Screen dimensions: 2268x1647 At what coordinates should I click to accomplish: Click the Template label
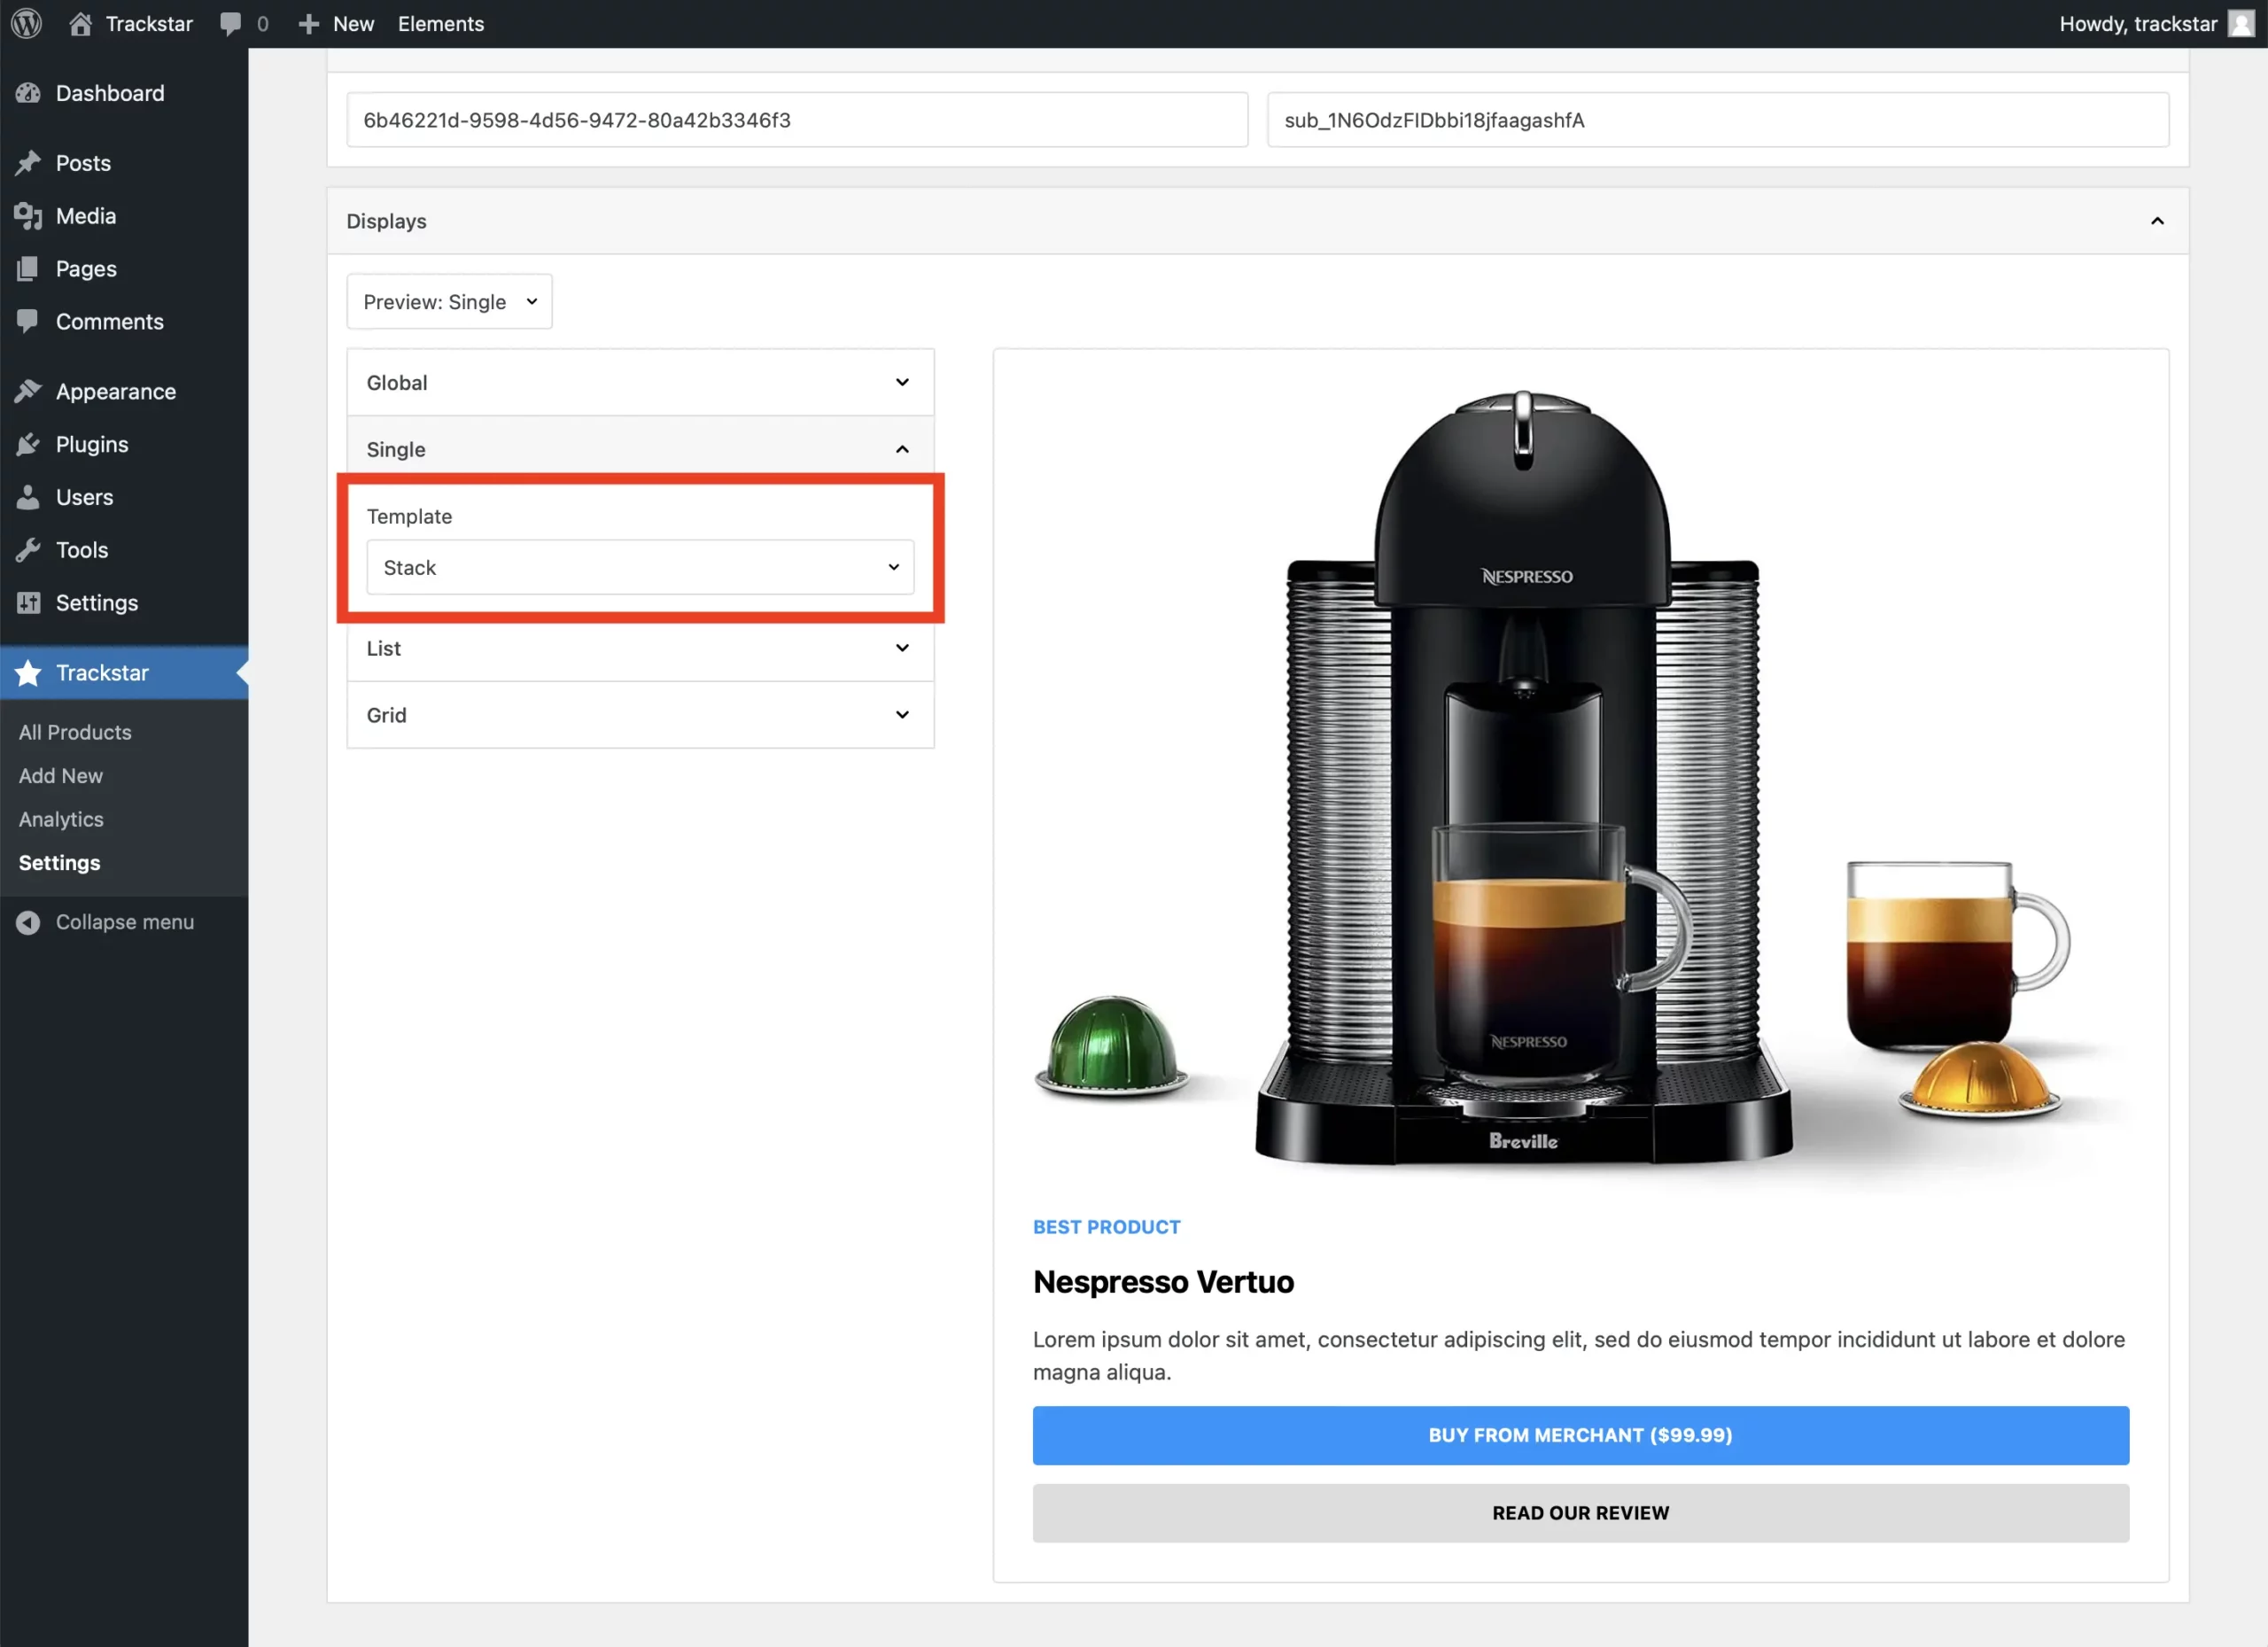coord(409,516)
